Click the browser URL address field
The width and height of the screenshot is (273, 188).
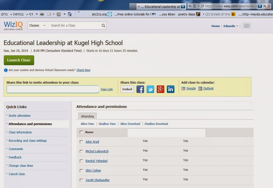pyautogui.click(x=231, y=6)
